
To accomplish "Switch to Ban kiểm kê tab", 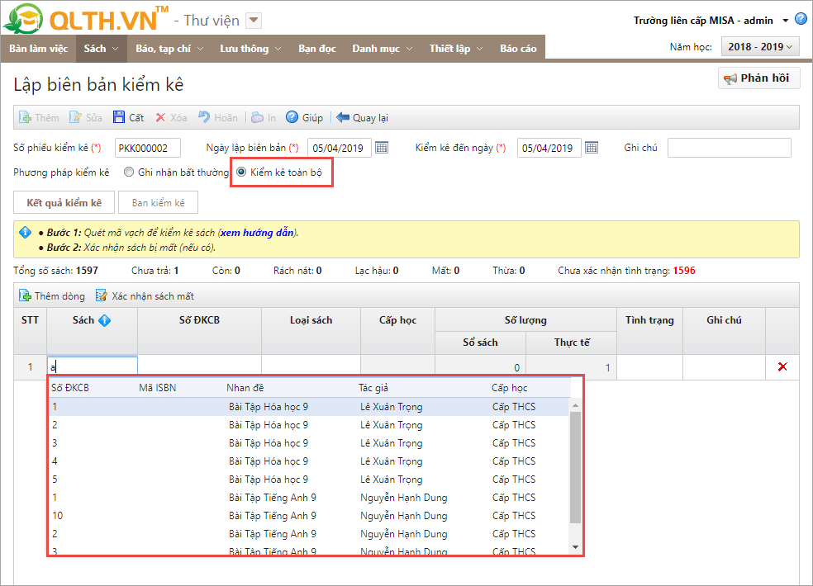I will (158, 202).
